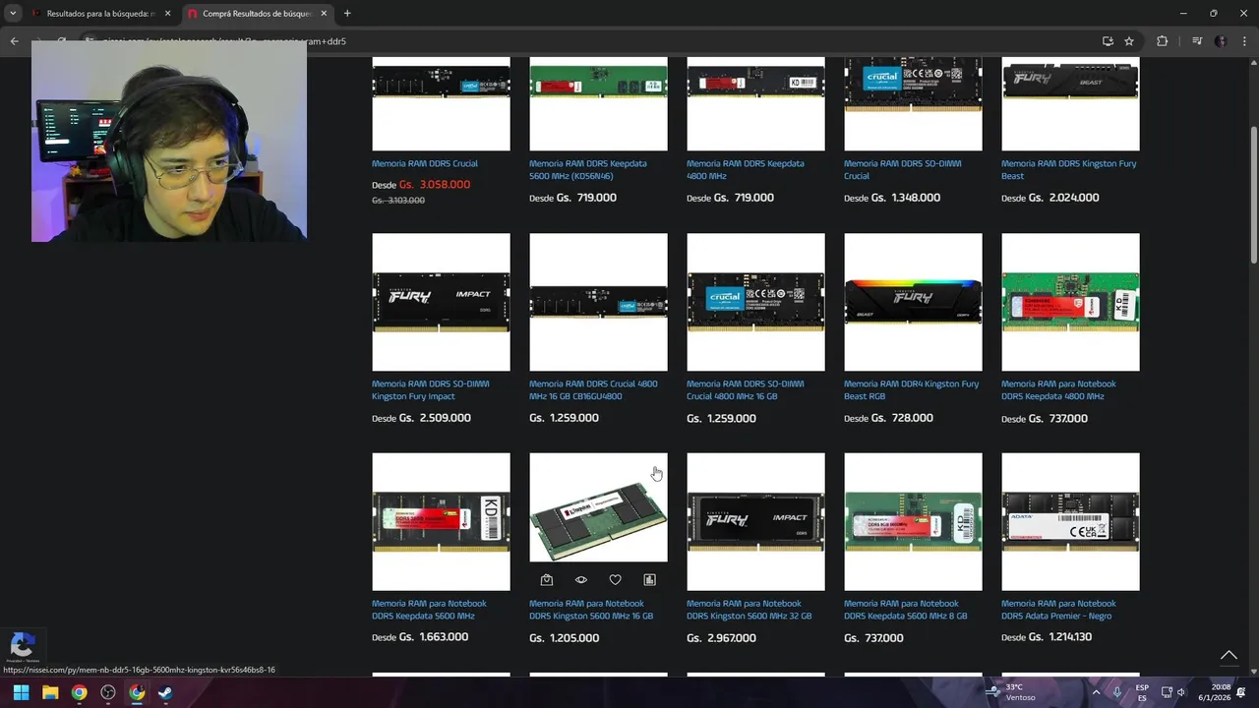
Task: Close the Comprá Resultados tab
Action: click(x=324, y=14)
